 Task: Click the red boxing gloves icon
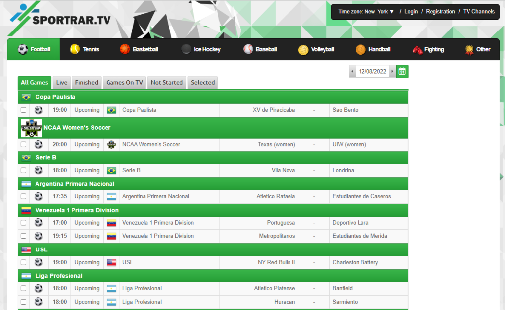click(417, 50)
